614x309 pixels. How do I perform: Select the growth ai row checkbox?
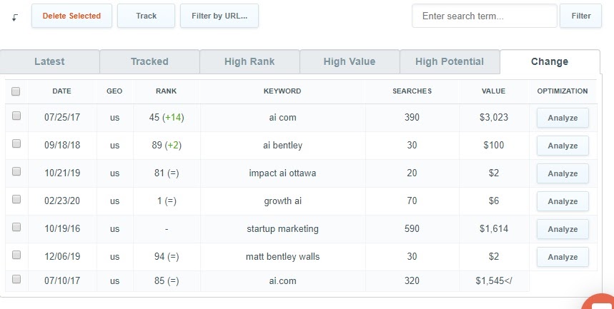pyautogui.click(x=16, y=200)
